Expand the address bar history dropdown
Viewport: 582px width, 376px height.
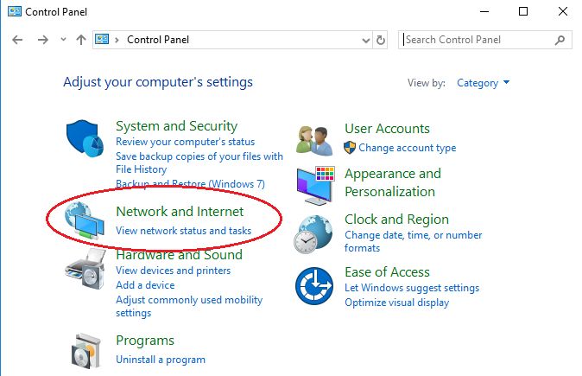pyautogui.click(x=366, y=40)
